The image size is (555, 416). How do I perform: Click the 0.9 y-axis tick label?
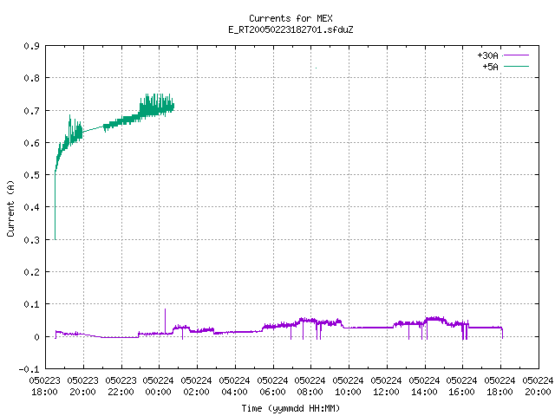pos(31,46)
